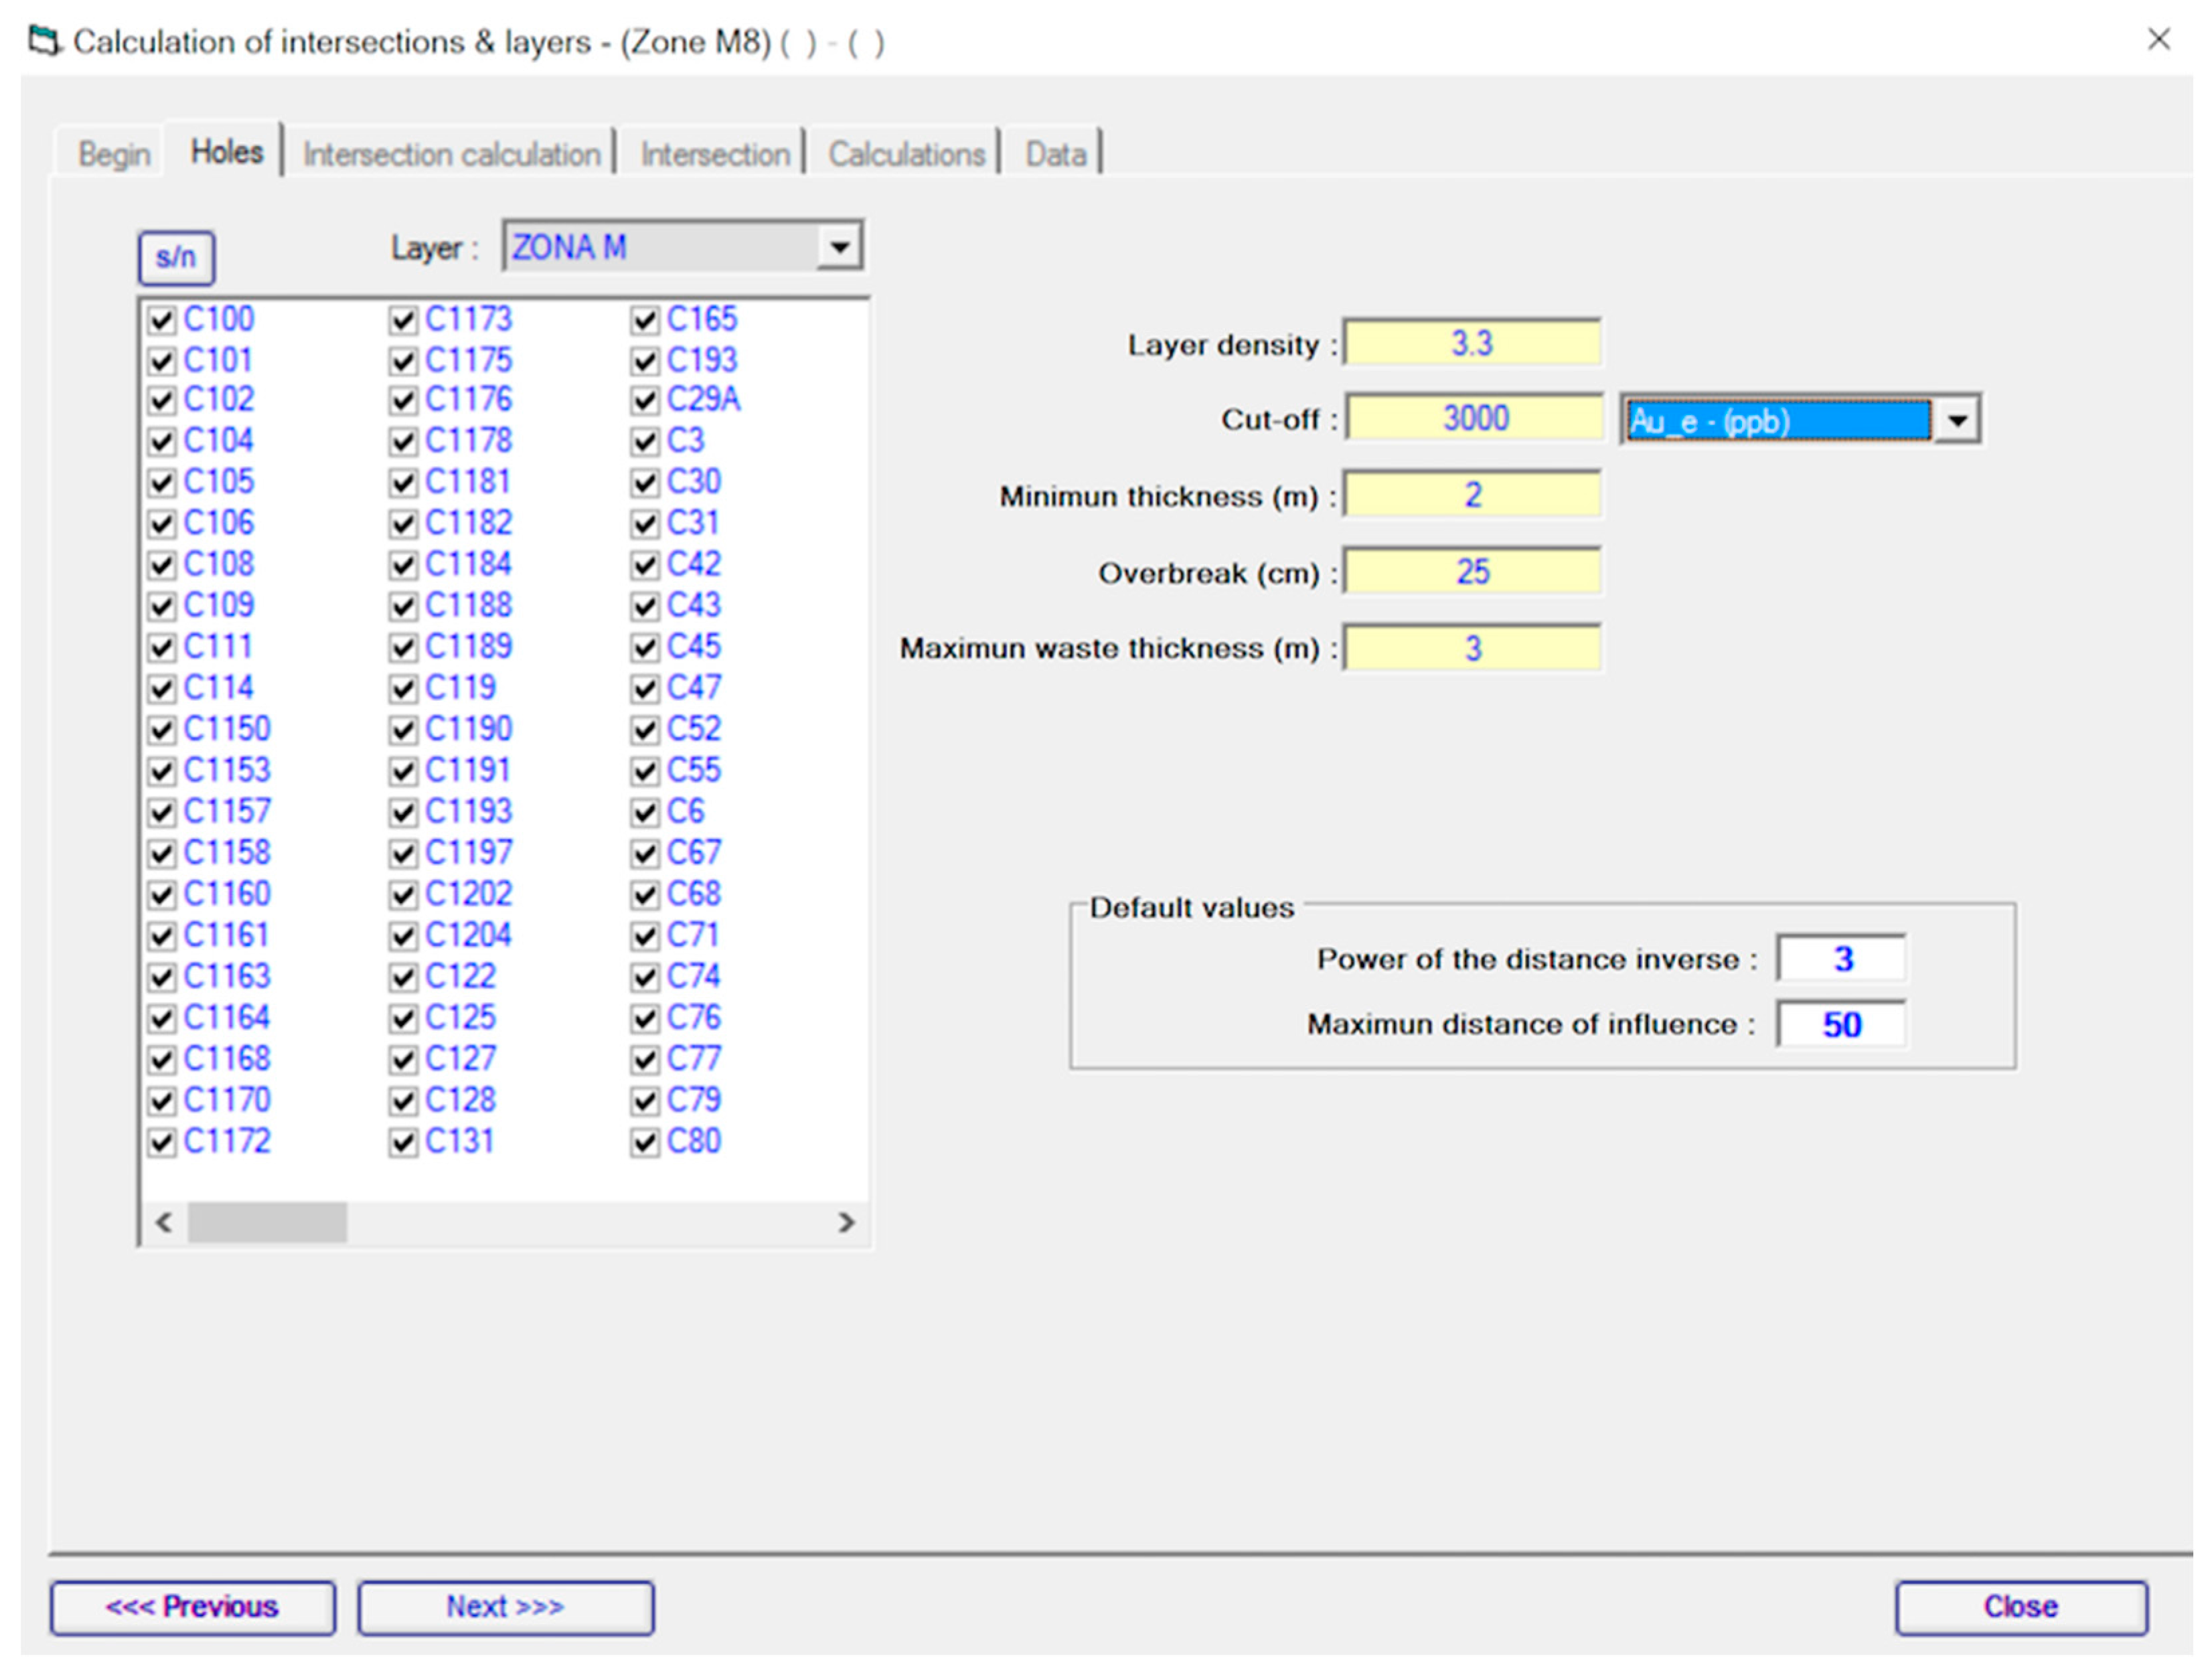Screen dimensions: 2212x1677
Task: Deselect hole C80 checkbox
Action: click(645, 1142)
